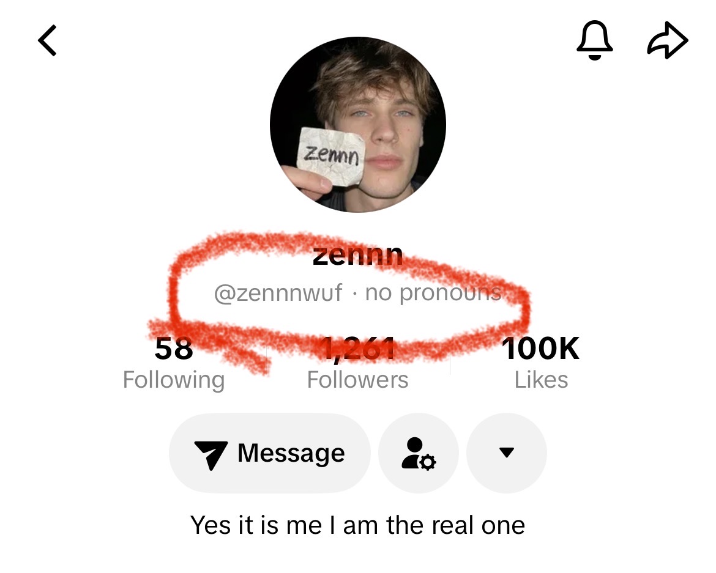
Task: Select the @zennnwuf username text
Action: 278,293
